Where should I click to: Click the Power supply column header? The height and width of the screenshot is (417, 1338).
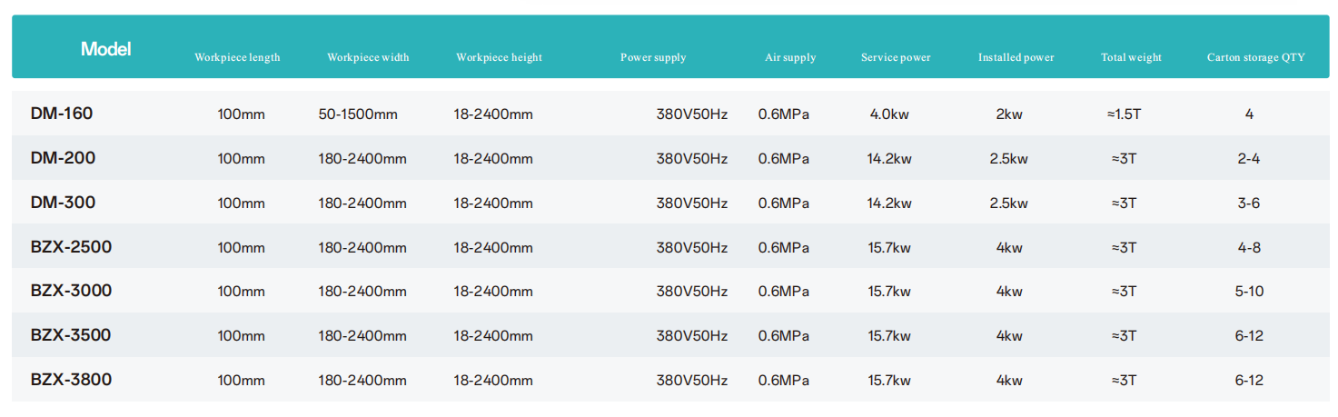tap(653, 57)
